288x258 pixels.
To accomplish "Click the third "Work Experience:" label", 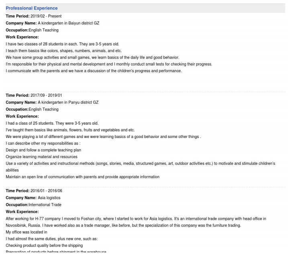I will [22, 211].
